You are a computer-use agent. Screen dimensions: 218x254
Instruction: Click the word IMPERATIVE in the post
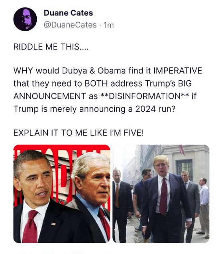177,71
